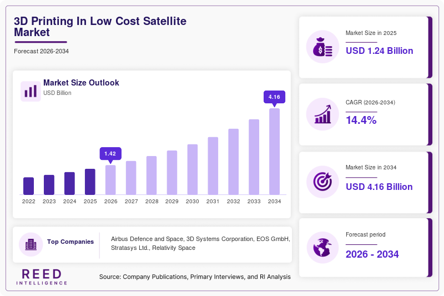Click the 2026 - 2034 forecast value
Image resolution: width=444 pixels, height=296 pixels.
click(372, 254)
